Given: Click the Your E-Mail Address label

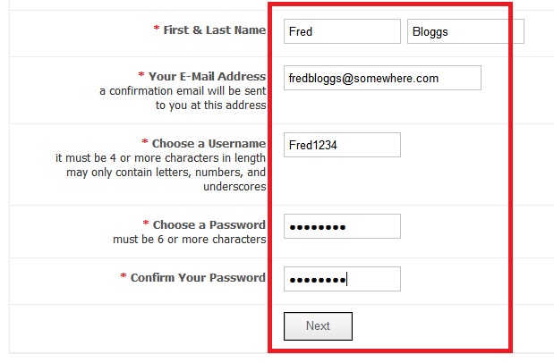Looking at the screenshot, I should 207,76.
